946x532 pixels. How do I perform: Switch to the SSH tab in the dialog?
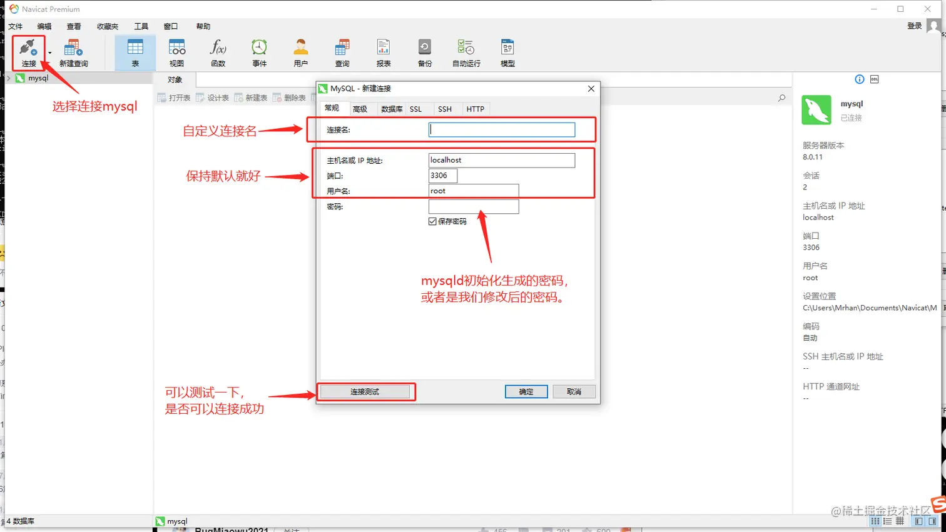[x=445, y=109]
